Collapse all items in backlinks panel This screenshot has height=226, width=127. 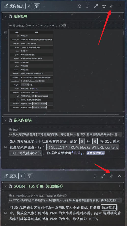[111, 6]
